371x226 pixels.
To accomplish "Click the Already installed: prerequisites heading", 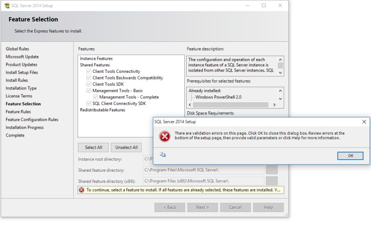I will (x=205, y=90).
